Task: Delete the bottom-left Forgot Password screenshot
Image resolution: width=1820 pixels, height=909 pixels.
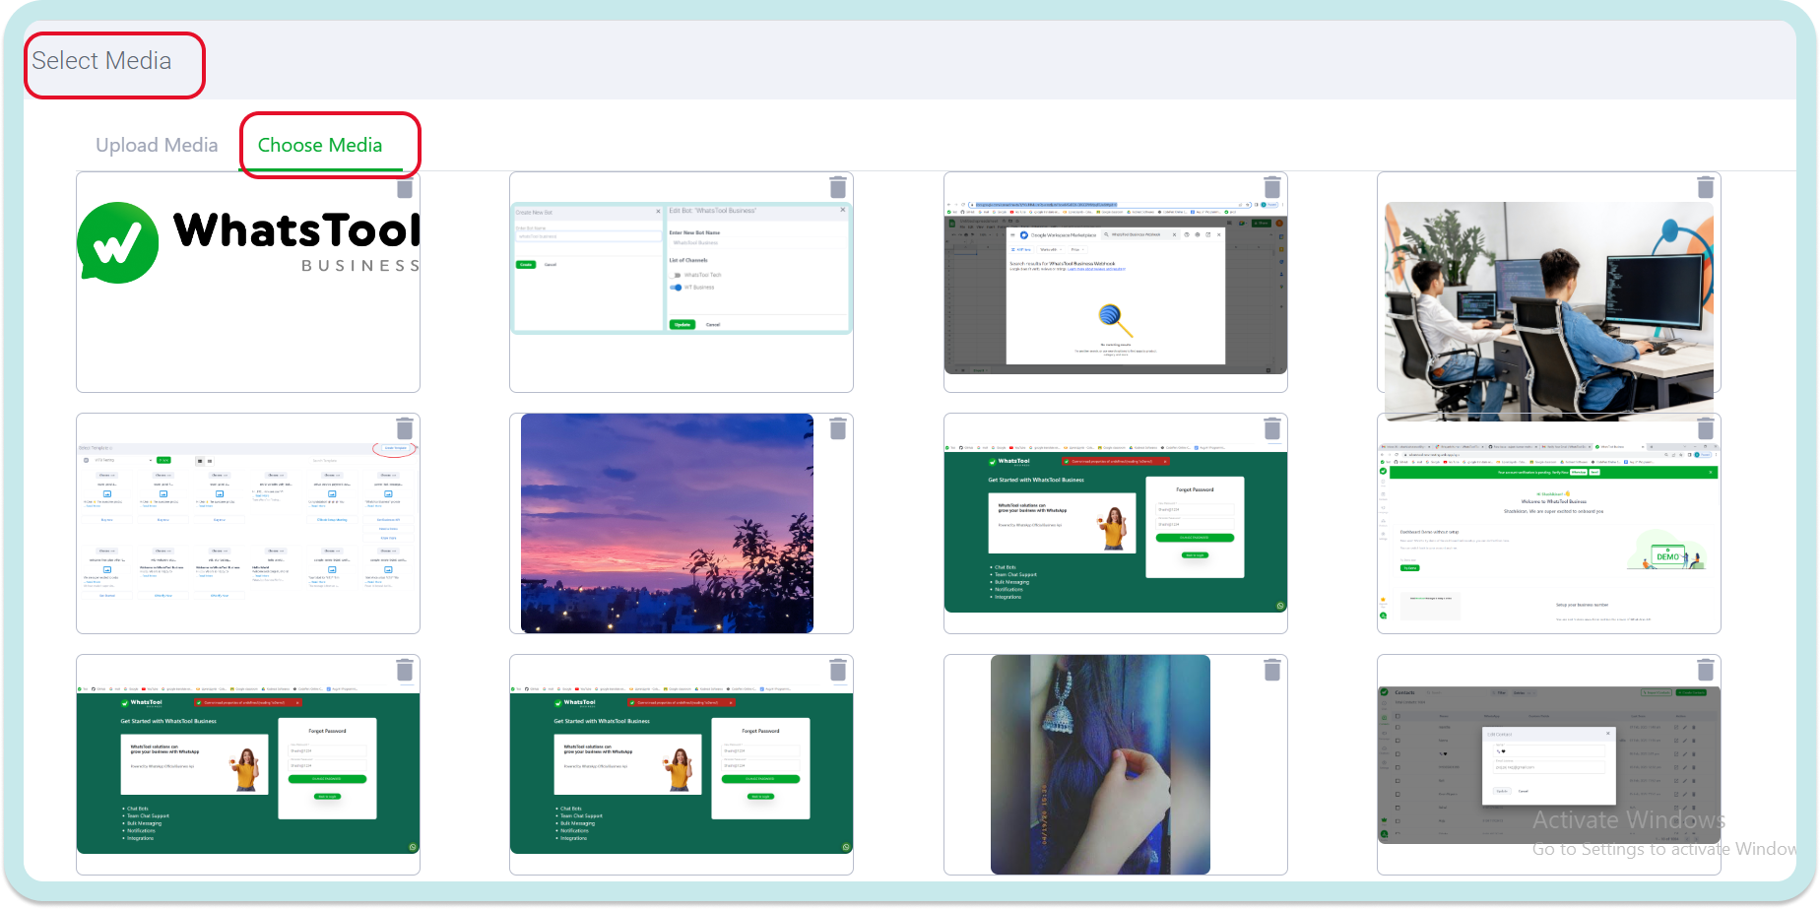Action: (404, 670)
